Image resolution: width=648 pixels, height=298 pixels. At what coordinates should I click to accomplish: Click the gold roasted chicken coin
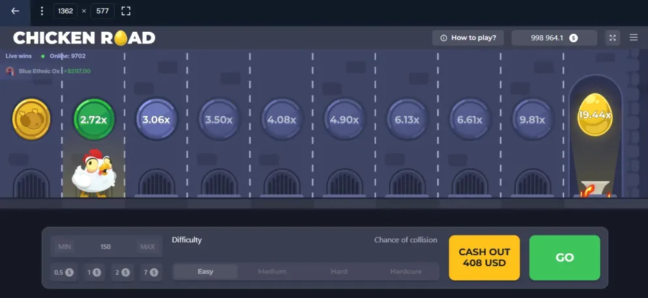tap(31, 119)
